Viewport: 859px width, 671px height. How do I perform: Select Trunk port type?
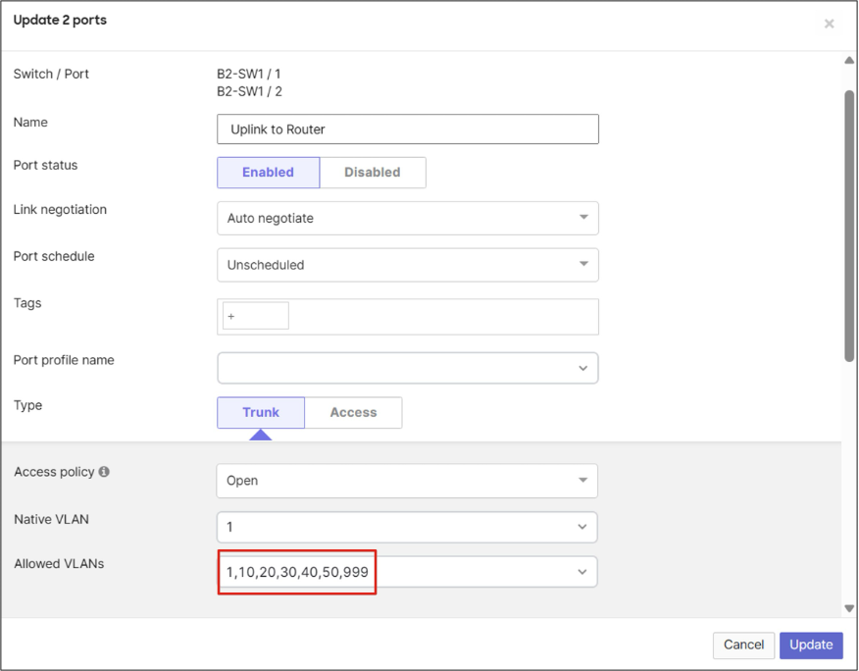pyautogui.click(x=261, y=412)
